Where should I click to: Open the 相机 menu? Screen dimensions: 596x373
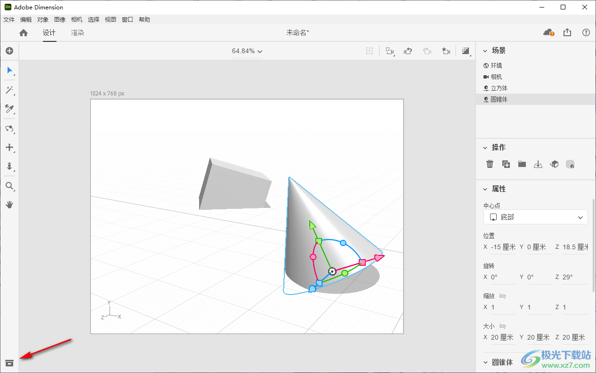tap(77, 20)
